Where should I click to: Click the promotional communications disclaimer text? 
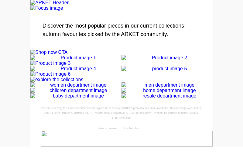tap(122, 113)
